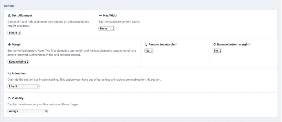282x122 pixels.
Task: Click the Animation icon
Action: [9, 74]
